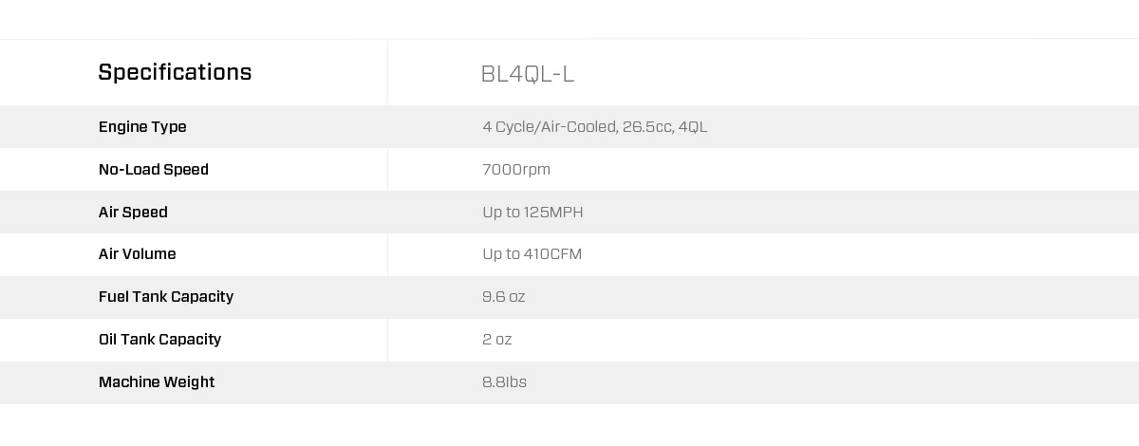This screenshot has height=446, width=1139.
Task: Select the "Up to 125MPH" value
Action: pyautogui.click(x=532, y=213)
